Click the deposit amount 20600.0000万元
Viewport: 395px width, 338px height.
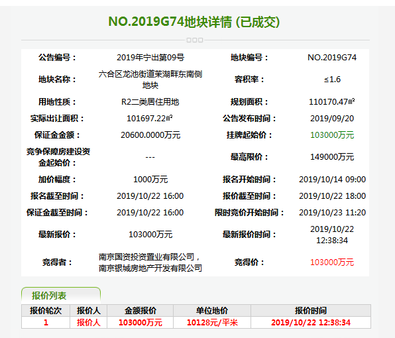click(x=150, y=135)
